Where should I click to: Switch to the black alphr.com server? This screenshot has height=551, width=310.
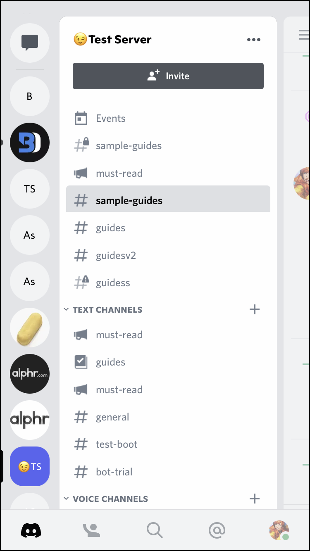(x=30, y=374)
